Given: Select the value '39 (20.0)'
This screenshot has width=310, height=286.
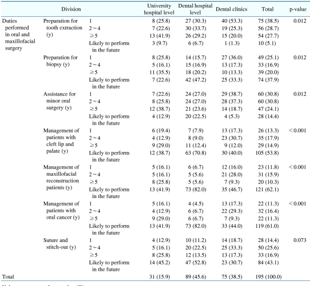Looking at the screenshot, I should (268, 73).
